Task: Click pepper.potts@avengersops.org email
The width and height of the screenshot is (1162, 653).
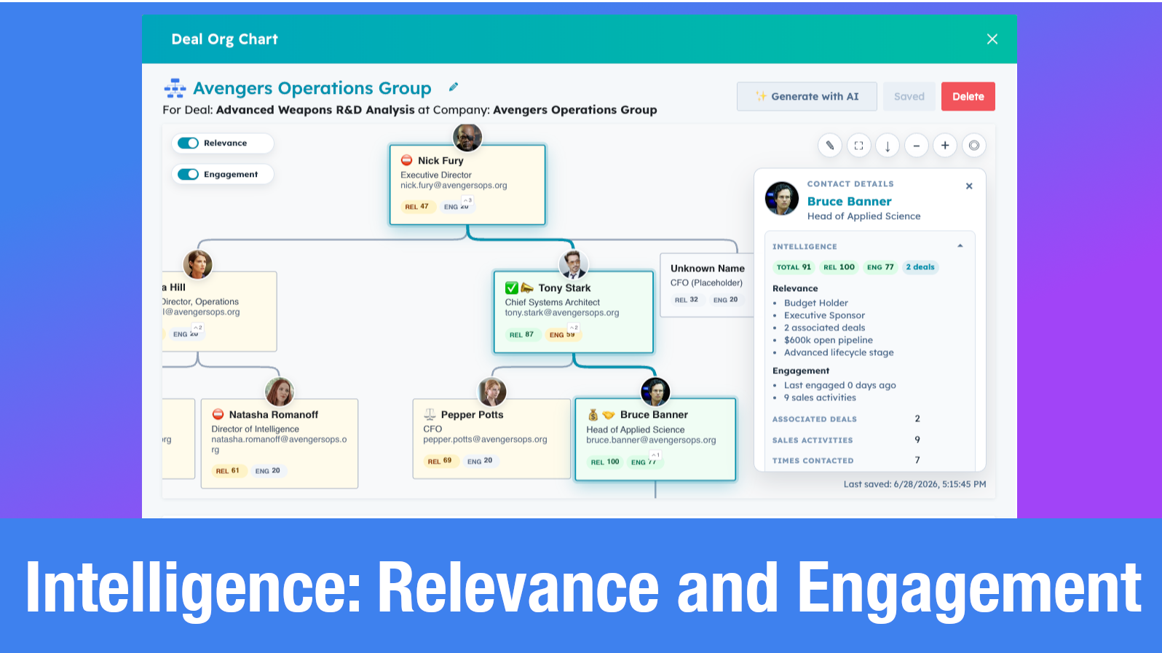Action: [x=485, y=440]
